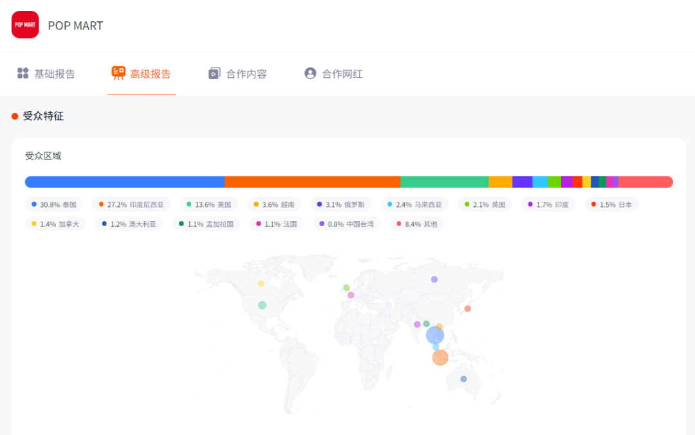Click the orange dot in the 印度尼西亚 legend chip
The width and height of the screenshot is (695, 435).
[x=100, y=204]
